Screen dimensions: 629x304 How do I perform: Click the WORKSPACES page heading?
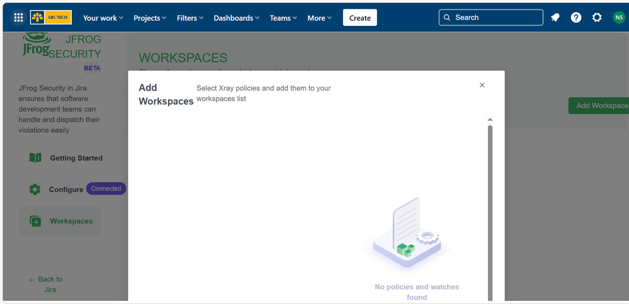point(183,58)
